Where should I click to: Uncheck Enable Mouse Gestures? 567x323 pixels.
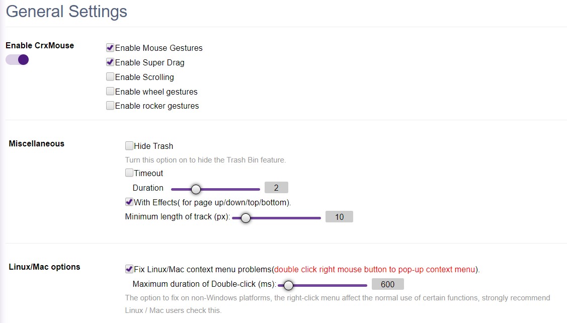click(110, 48)
